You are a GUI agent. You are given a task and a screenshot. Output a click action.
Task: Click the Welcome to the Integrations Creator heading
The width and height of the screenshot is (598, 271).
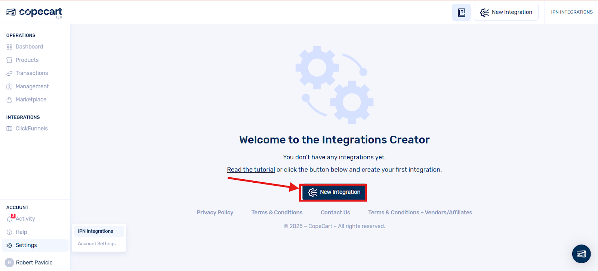[335, 140]
